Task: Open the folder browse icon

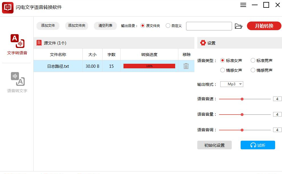Action: point(239,26)
